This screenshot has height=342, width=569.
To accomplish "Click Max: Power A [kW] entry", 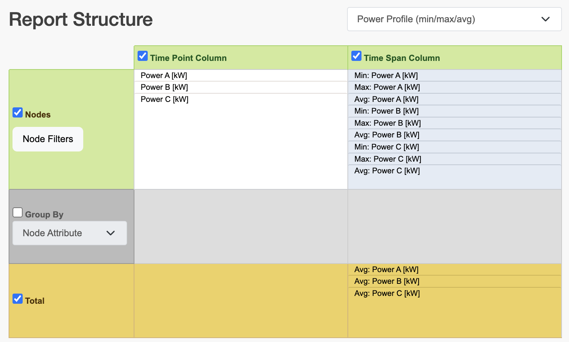I will click(387, 87).
